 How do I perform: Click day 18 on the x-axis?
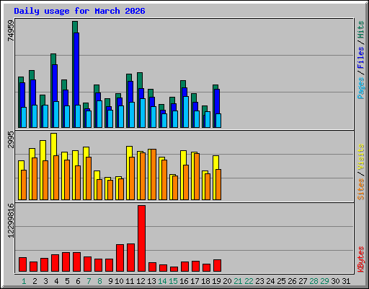pyautogui.click(x=205, y=281)
